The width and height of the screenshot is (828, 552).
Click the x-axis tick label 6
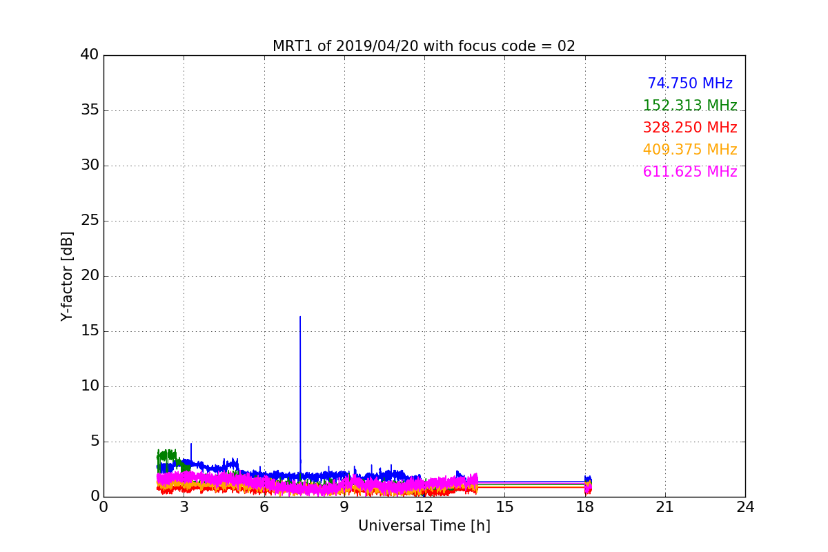click(x=264, y=507)
